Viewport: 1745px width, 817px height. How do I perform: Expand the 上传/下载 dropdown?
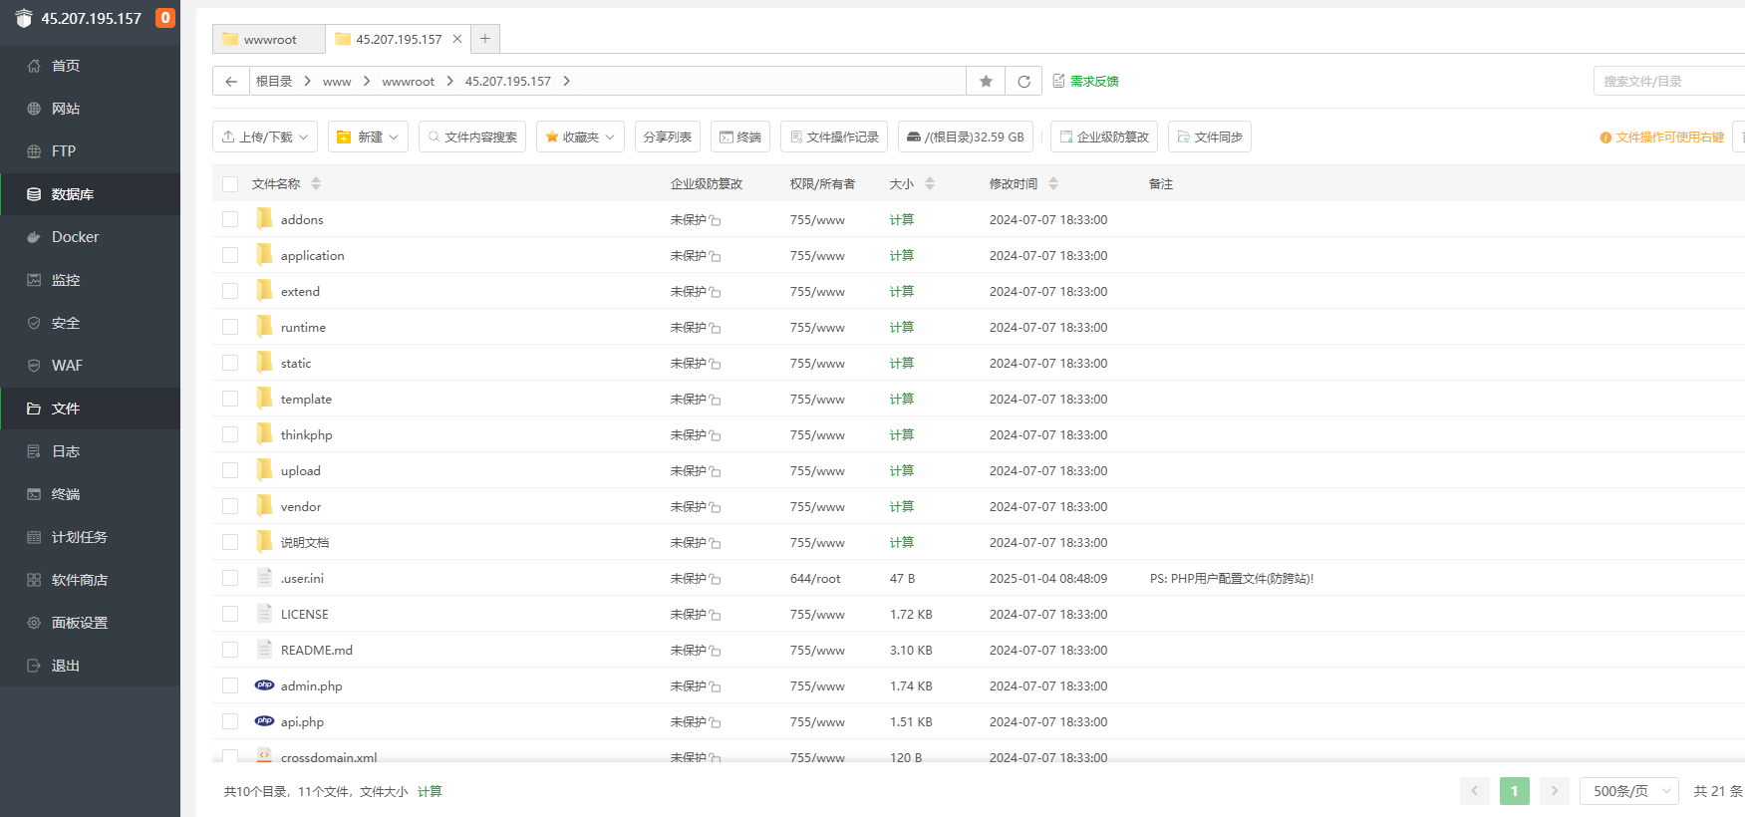point(265,137)
